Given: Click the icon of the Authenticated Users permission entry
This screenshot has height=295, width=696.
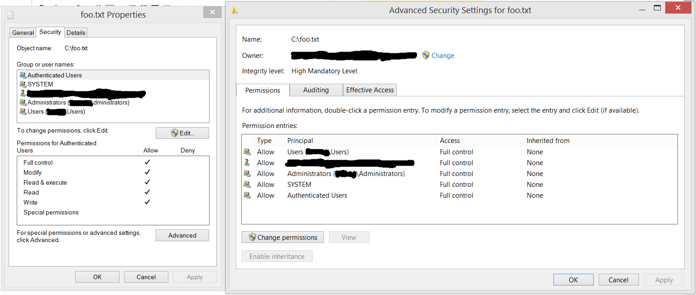Looking at the screenshot, I should [x=247, y=195].
